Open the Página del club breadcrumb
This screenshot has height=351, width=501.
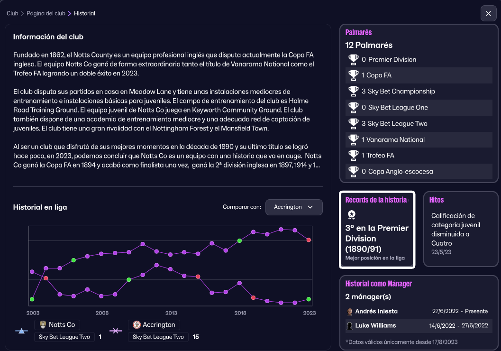coord(46,13)
